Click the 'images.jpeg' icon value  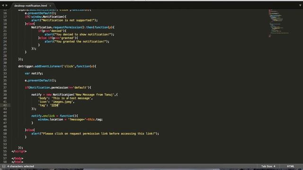[62, 102]
